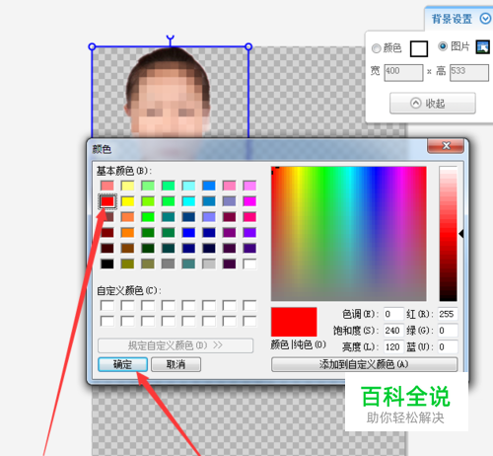This screenshot has width=493, height=456.
Task: Click the top-left selection handle of photo
Action: coord(92,46)
